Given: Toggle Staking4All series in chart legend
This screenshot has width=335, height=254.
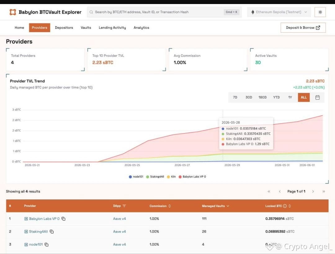Looking at the screenshot, I should click(x=155, y=177).
